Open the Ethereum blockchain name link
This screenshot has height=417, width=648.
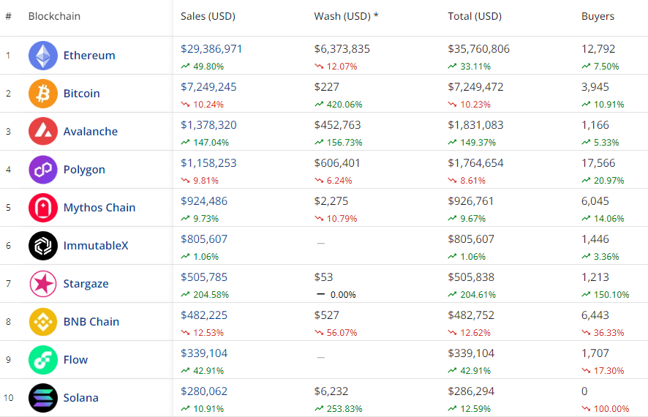[89, 56]
